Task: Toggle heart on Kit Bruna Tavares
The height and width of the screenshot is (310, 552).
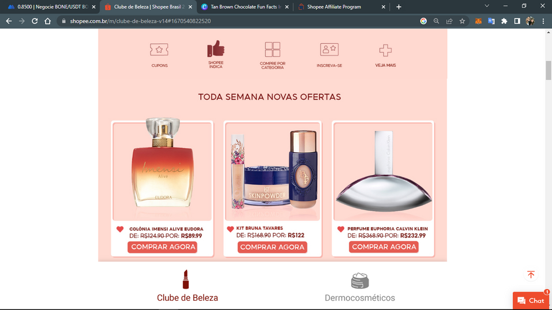Action: pos(230,229)
